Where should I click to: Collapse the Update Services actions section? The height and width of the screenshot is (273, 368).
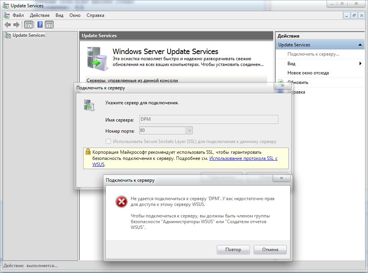coord(360,44)
